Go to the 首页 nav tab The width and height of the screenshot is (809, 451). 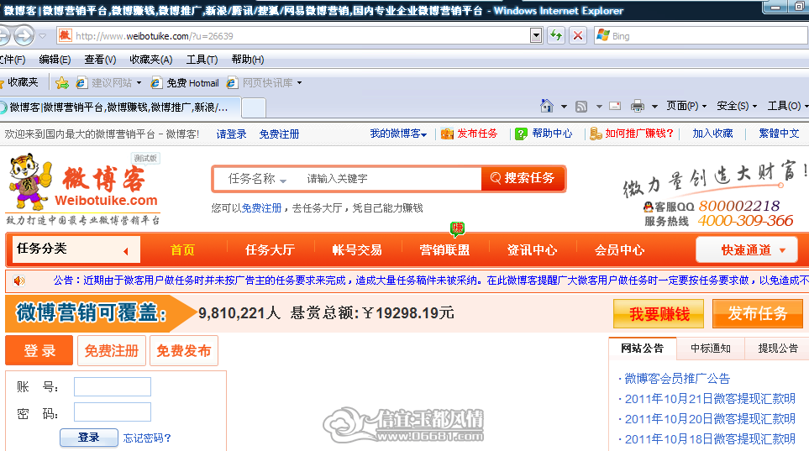click(x=182, y=250)
